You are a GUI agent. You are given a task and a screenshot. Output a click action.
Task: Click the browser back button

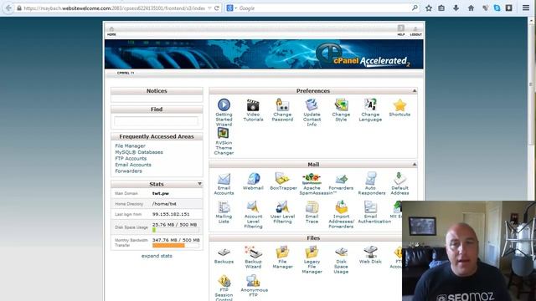click(x=8, y=8)
